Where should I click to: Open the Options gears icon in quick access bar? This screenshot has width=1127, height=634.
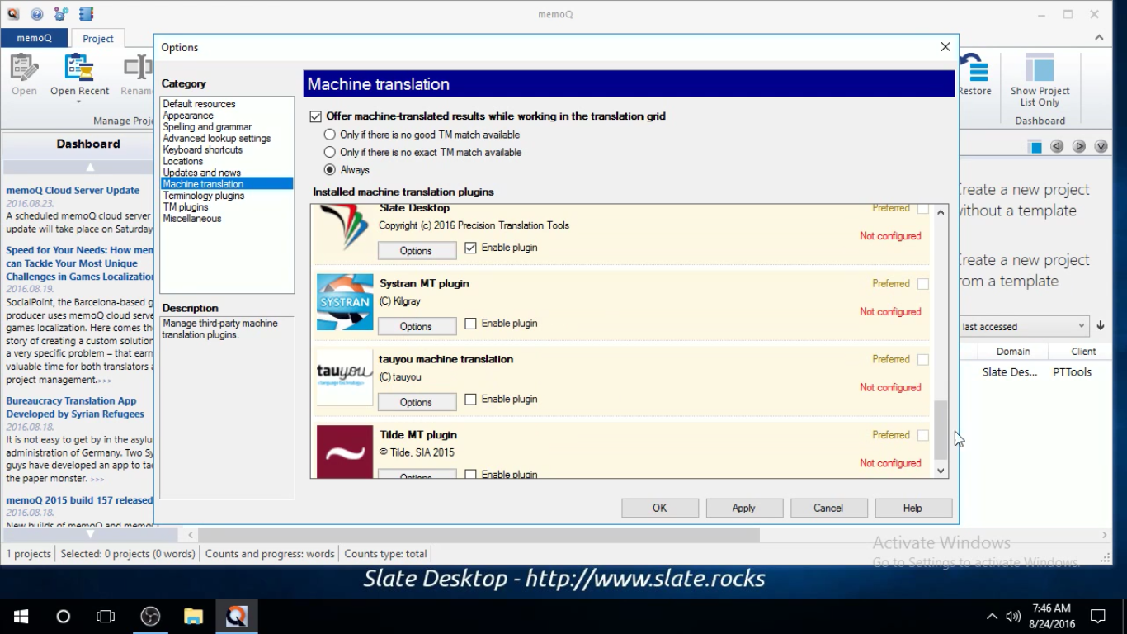coord(61,14)
